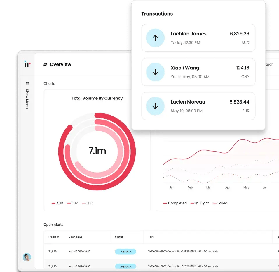Sort alerts by Status column header
This screenshot has height=272, width=279.
point(119,237)
